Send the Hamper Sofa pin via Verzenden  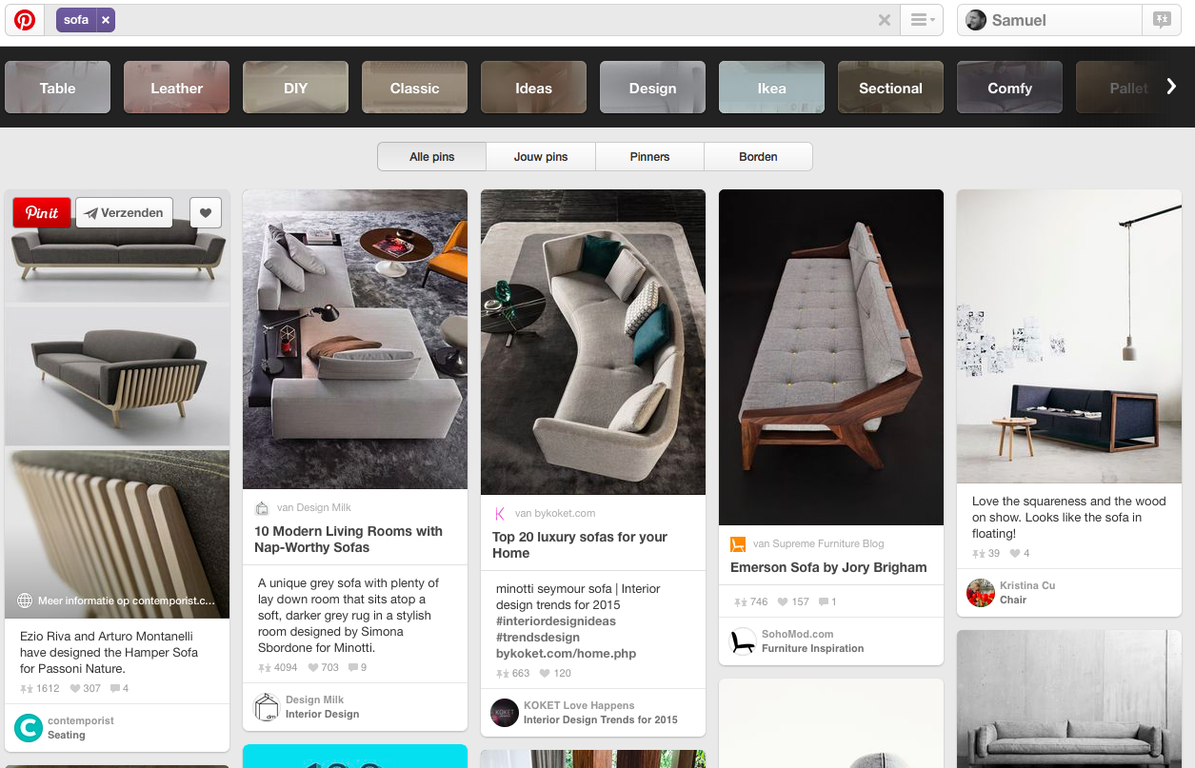124,213
